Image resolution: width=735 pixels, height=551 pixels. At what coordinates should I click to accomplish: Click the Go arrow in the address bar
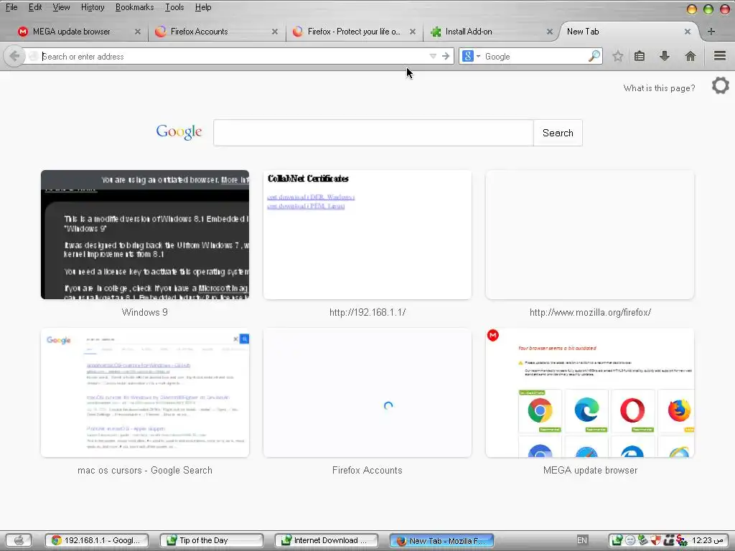point(446,56)
